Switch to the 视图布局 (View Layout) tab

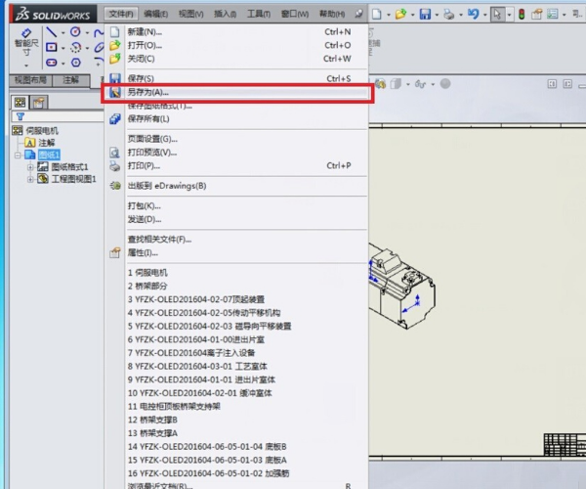29,79
